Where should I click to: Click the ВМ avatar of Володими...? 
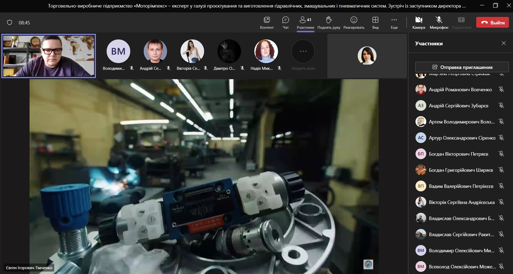pos(118,51)
